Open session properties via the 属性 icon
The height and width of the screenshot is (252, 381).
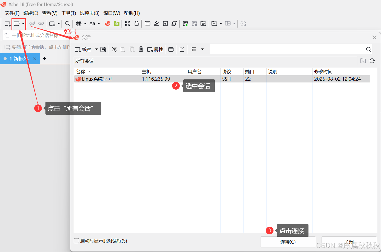click(155, 49)
